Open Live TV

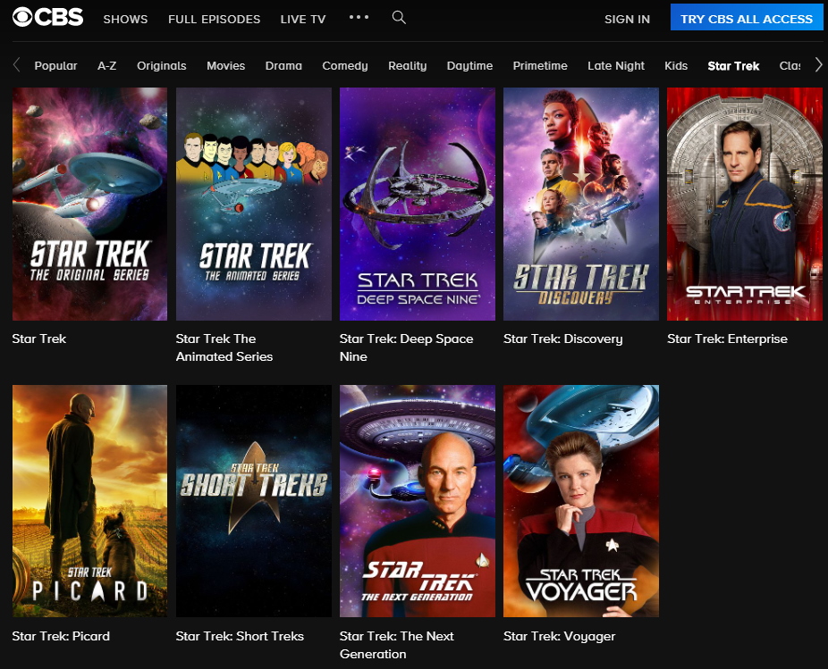pyautogui.click(x=302, y=19)
